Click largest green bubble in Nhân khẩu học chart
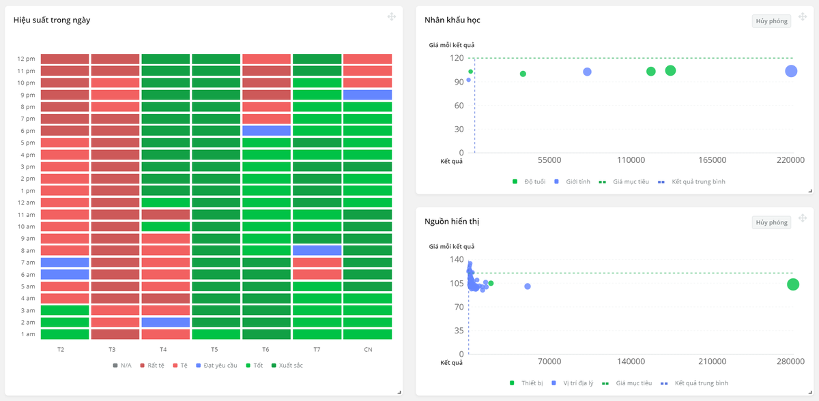The image size is (819, 401). pos(670,71)
